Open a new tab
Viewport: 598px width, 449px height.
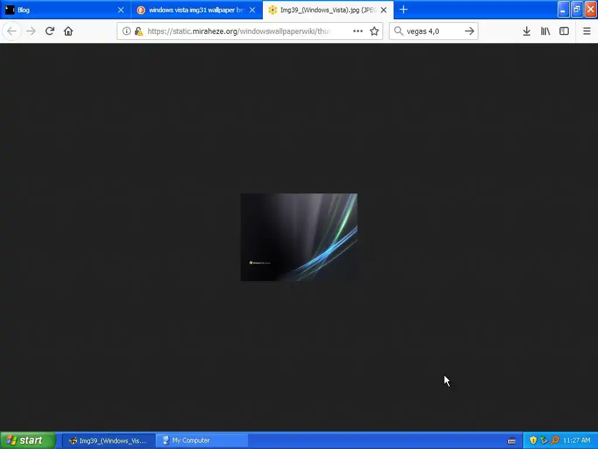pyautogui.click(x=404, y=9)
